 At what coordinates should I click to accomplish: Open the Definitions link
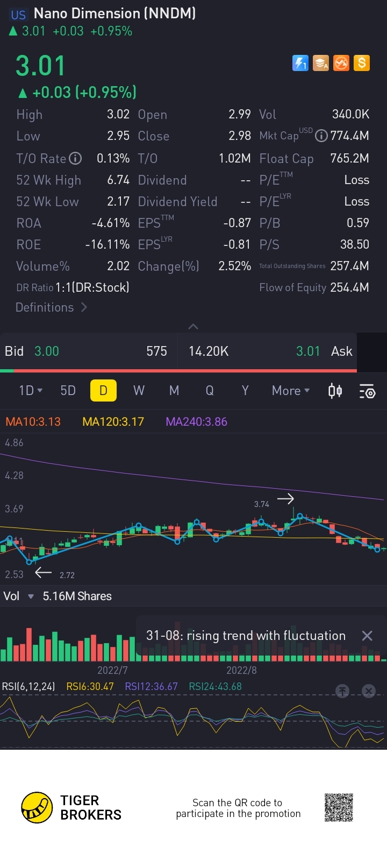point(51,307)
